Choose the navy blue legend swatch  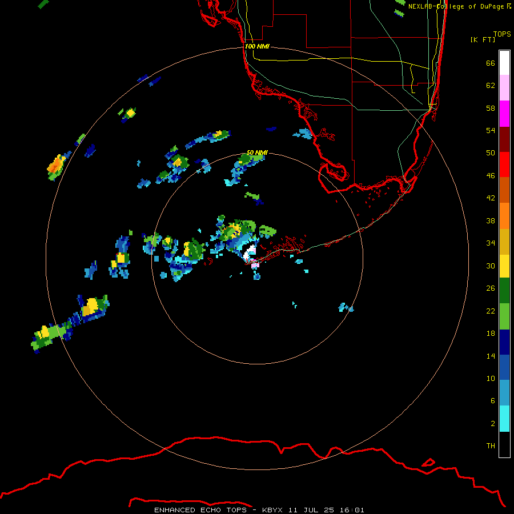tap(504, 342)
